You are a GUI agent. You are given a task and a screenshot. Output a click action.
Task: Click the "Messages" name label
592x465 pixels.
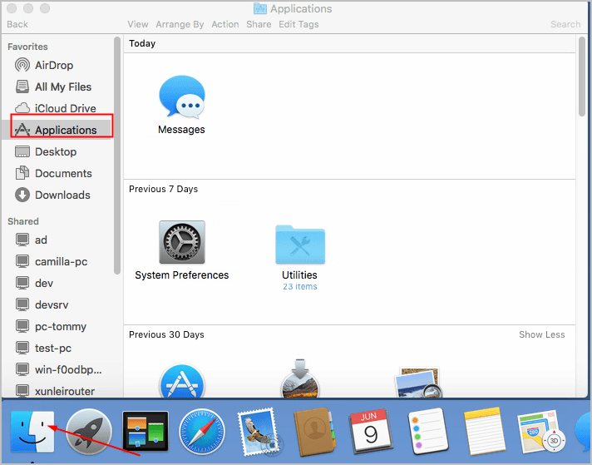181,130
